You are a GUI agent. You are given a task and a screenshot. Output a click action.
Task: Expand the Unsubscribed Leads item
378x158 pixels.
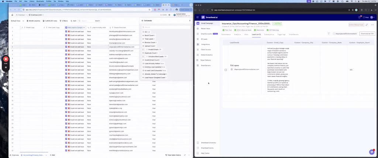point(143,56)
